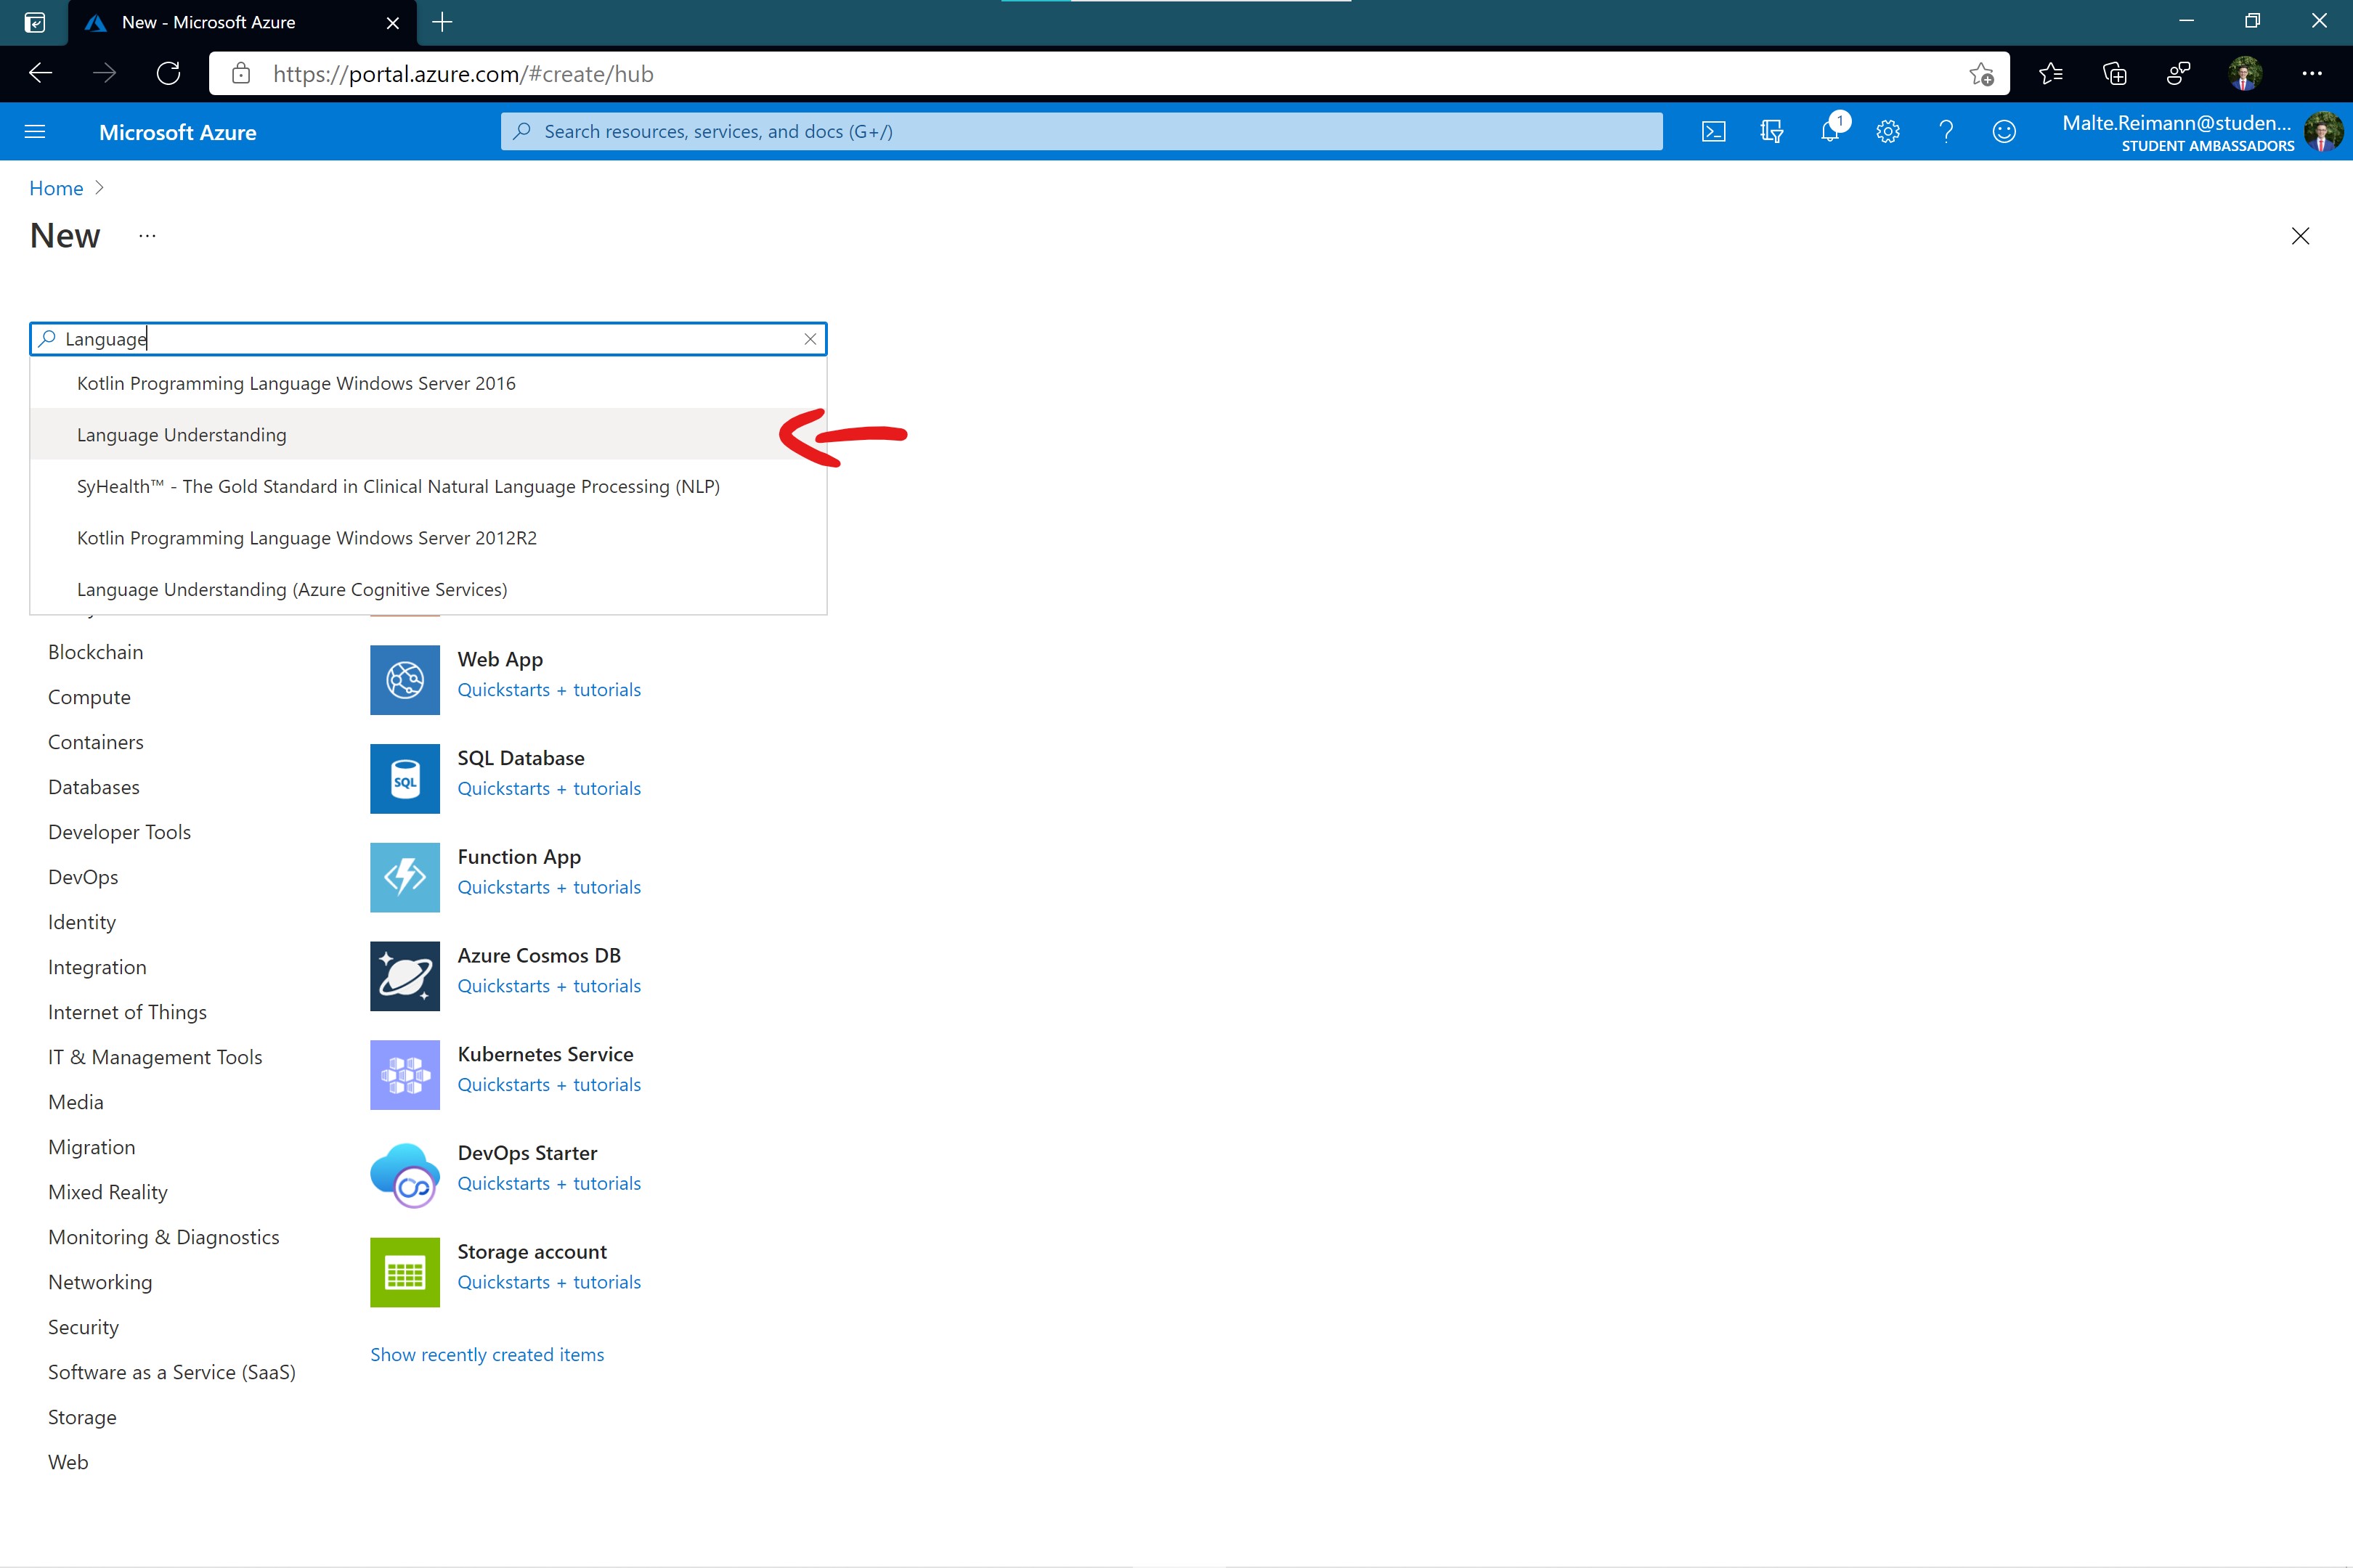Click the help question mark icon

(1946, 131)
